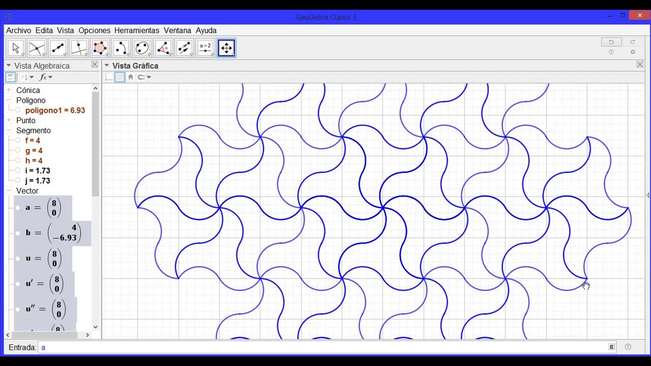Toggle visibility of segment j = 1.73
651x366 pixels.
(x=18, y=180)
